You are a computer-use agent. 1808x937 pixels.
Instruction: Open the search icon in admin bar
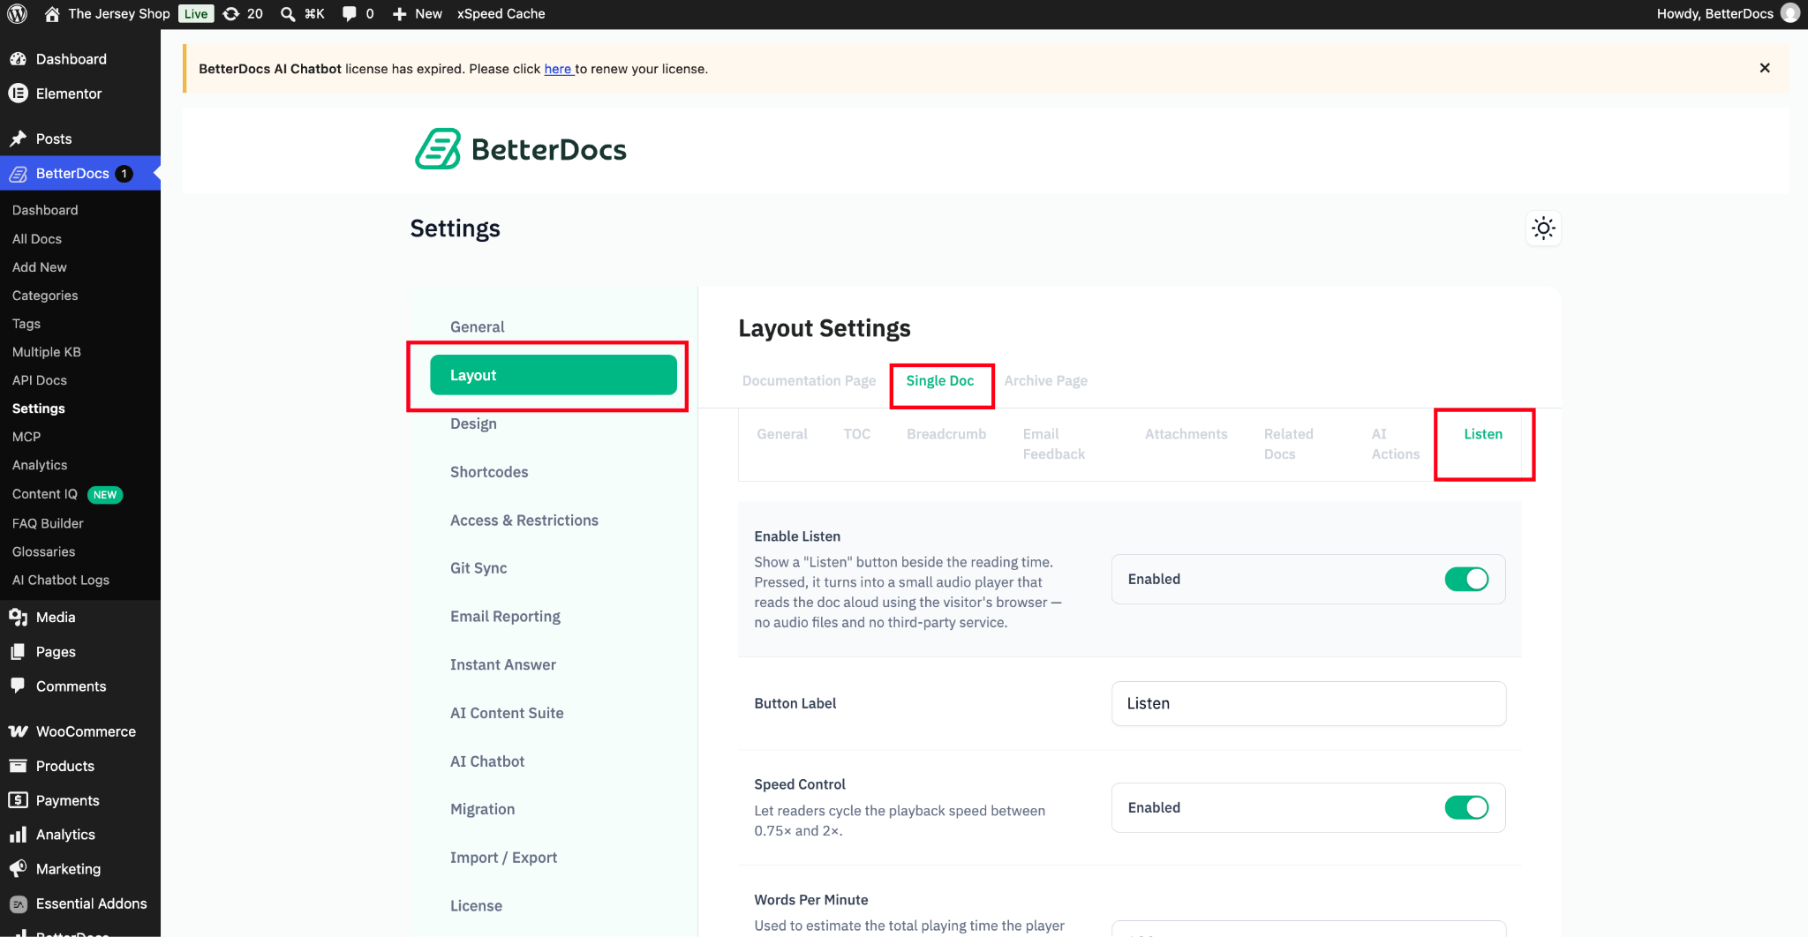pos(288,13)
